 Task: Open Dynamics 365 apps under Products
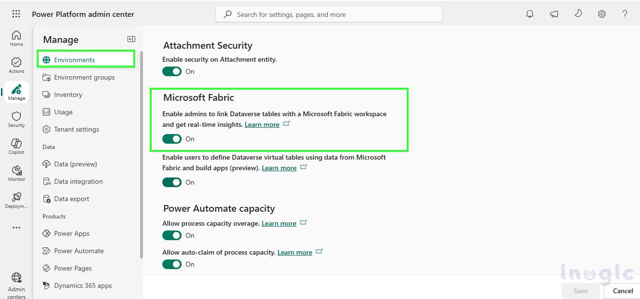pyautogui.click(x=86, y=285)
